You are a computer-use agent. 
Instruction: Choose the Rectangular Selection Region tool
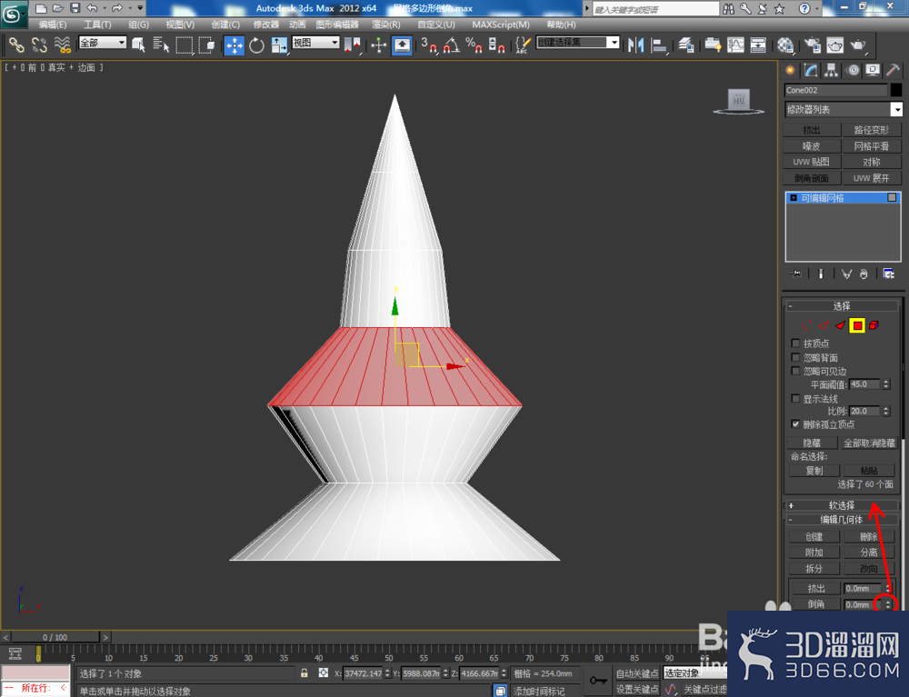(184, 45)
